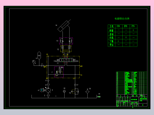Click the 启动 row label in table
The height and width of the screenshot is (115, 154).
tap(111, 34)
